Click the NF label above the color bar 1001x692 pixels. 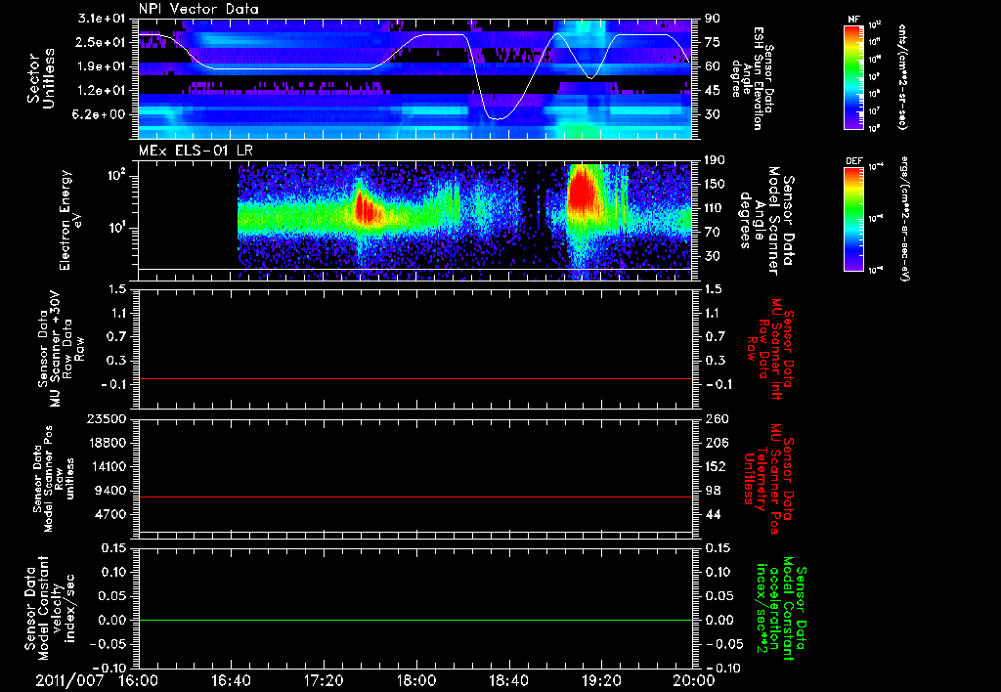(853, 20)
